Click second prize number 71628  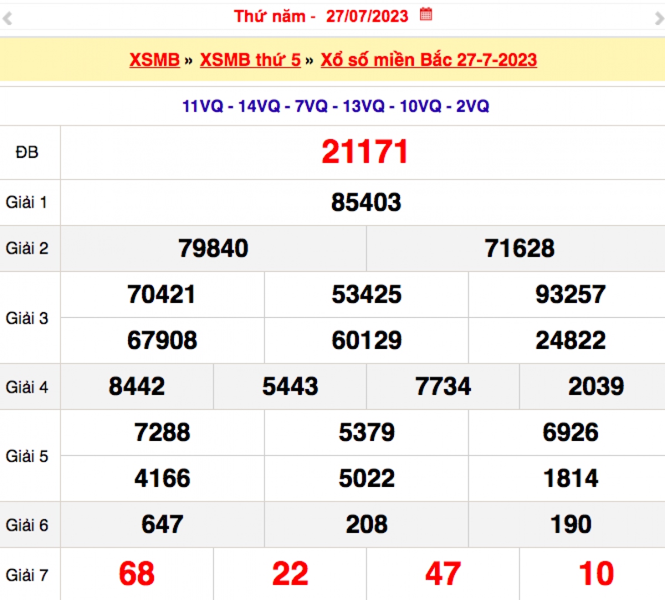[519, 248]
